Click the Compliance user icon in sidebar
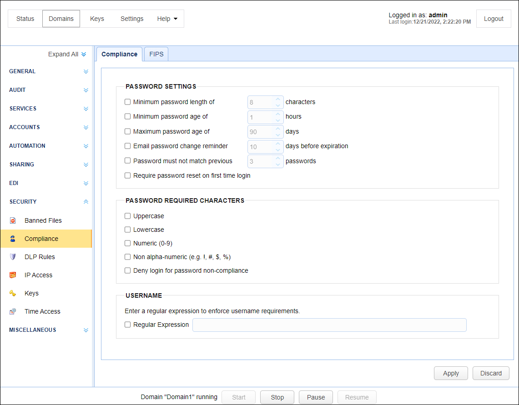The image size is (519, 405). (x=13, y=239)
